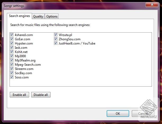Viewport: 162px width, 124px height.
Task: Click the 4shared.com label text
Action: coord(24,35)
